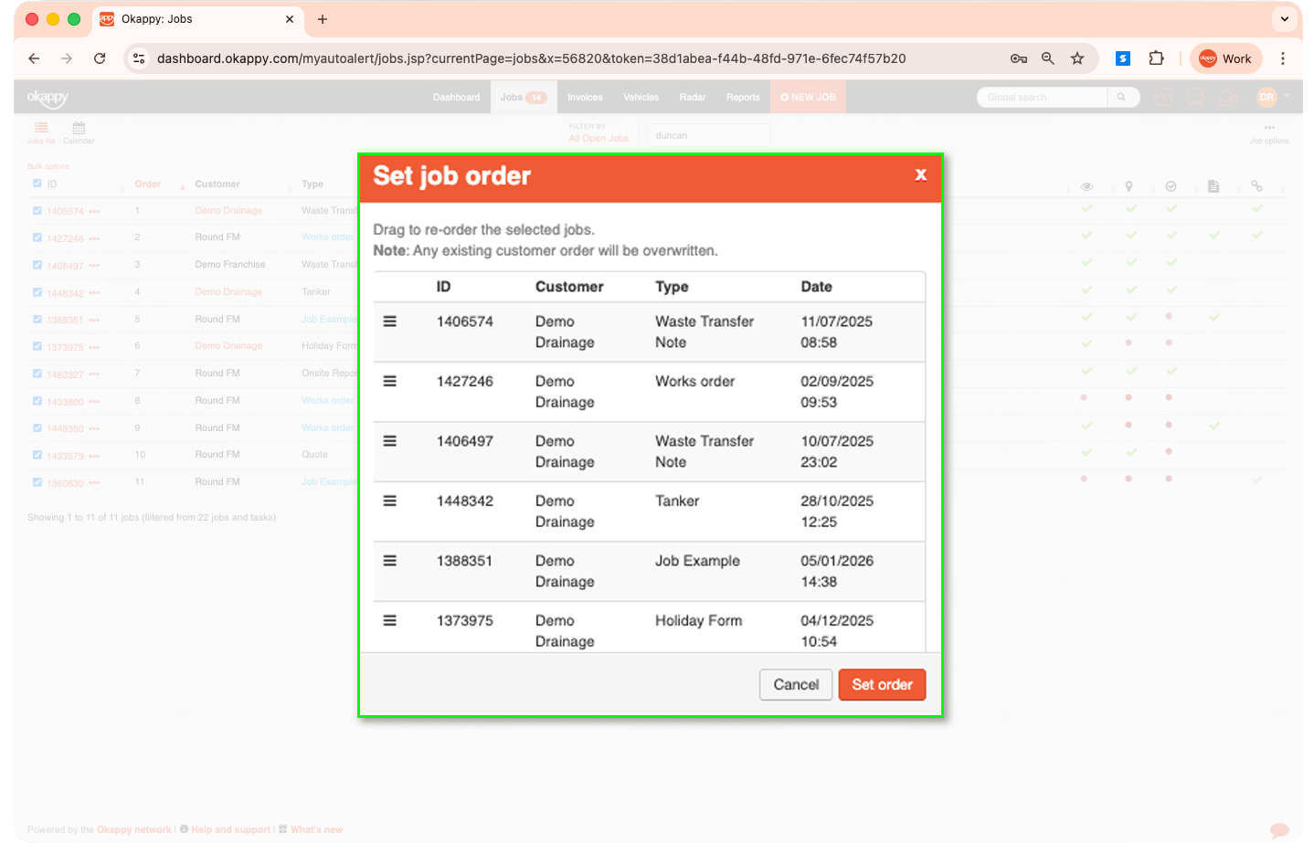Click the eye visibility column header icon
Image resolution: width=1314 pixels, height=843 pixels.
pyautogui.click(x=1086, y=186)
